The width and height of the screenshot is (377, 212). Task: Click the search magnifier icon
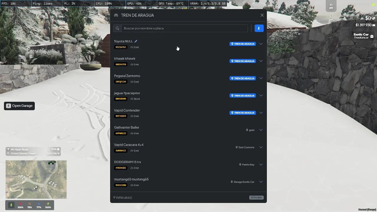[117, 28]
